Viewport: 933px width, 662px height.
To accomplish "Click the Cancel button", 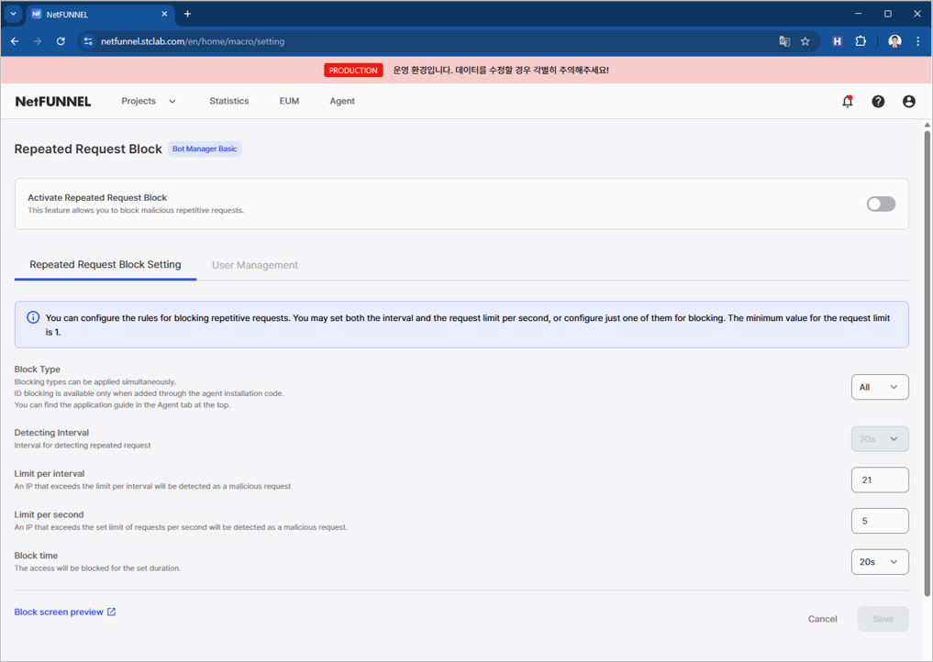I will point(822,619).
